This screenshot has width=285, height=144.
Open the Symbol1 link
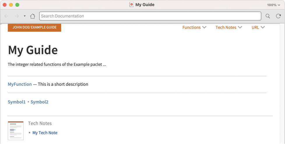[17, 102]
